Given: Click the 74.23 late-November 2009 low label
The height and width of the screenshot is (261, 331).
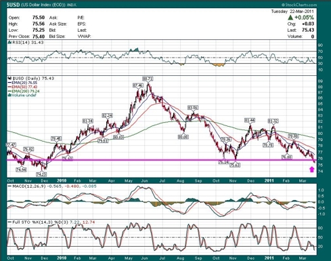Looking at the screenshot, I should point(41,174).
